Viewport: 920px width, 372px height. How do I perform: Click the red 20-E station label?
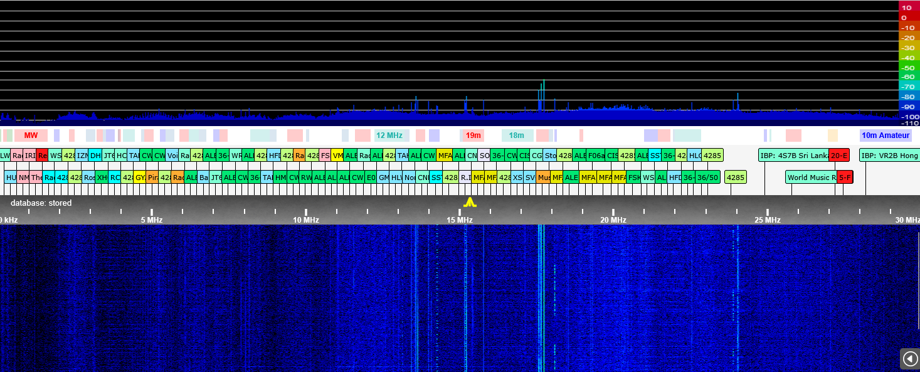839,156
